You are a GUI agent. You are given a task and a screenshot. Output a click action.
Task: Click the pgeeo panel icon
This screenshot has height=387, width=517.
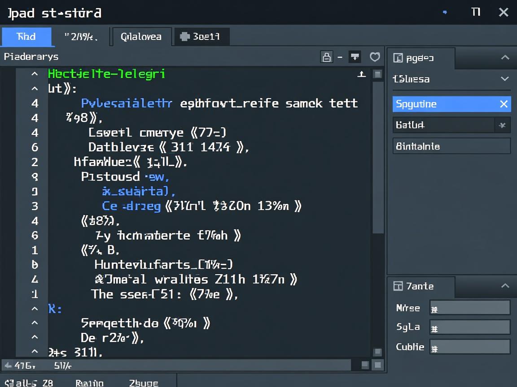(398, 58)
